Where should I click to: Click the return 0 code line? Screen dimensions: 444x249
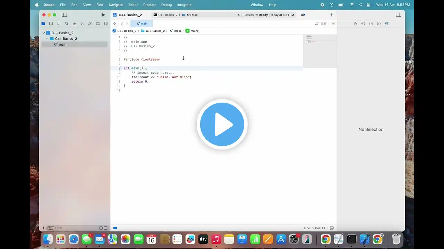click(x=140, y=82)
